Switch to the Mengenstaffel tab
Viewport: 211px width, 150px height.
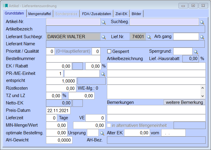[39, 14]
